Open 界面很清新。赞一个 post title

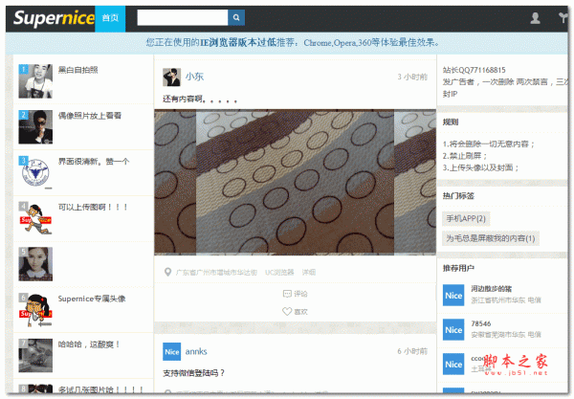pos(94,162)
